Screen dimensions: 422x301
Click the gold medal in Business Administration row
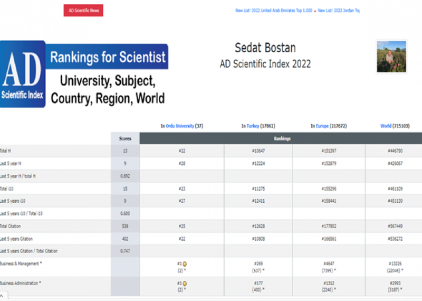click(x=185, y=284)
